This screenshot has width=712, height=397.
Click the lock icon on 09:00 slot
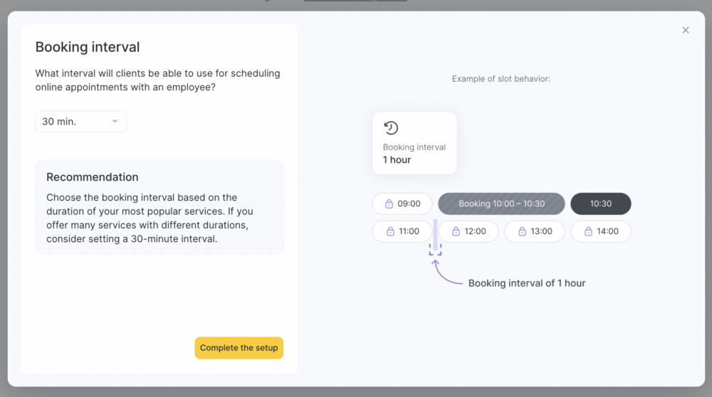coord(389,204)
